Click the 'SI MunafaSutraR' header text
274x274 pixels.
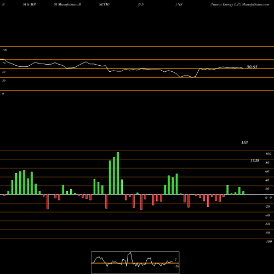(x=67, y=4)
